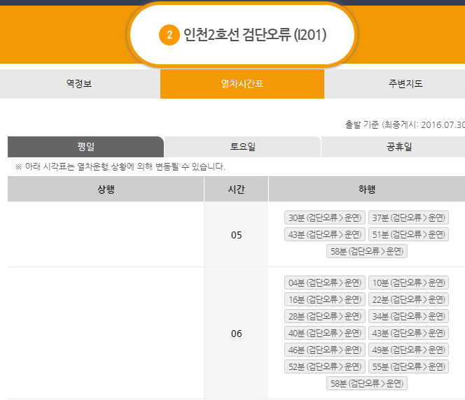Select the 열차시간표 timetable tab
The width and height of the screenshot is (465, 400).
pos(242,84)
